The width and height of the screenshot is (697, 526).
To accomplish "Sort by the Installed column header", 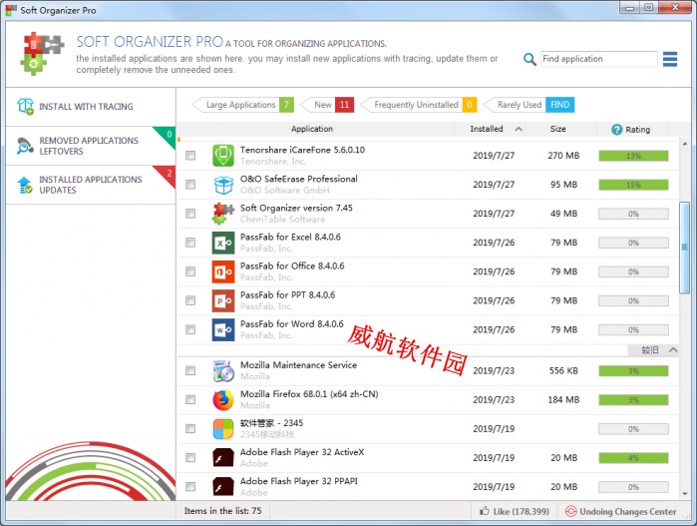I will click(x=487, y=130).
